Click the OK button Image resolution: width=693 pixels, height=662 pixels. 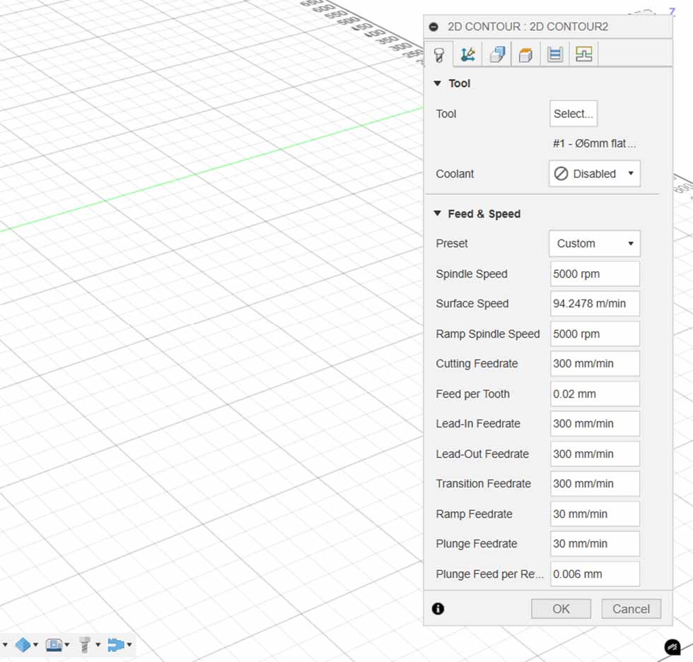coord(561,609)
